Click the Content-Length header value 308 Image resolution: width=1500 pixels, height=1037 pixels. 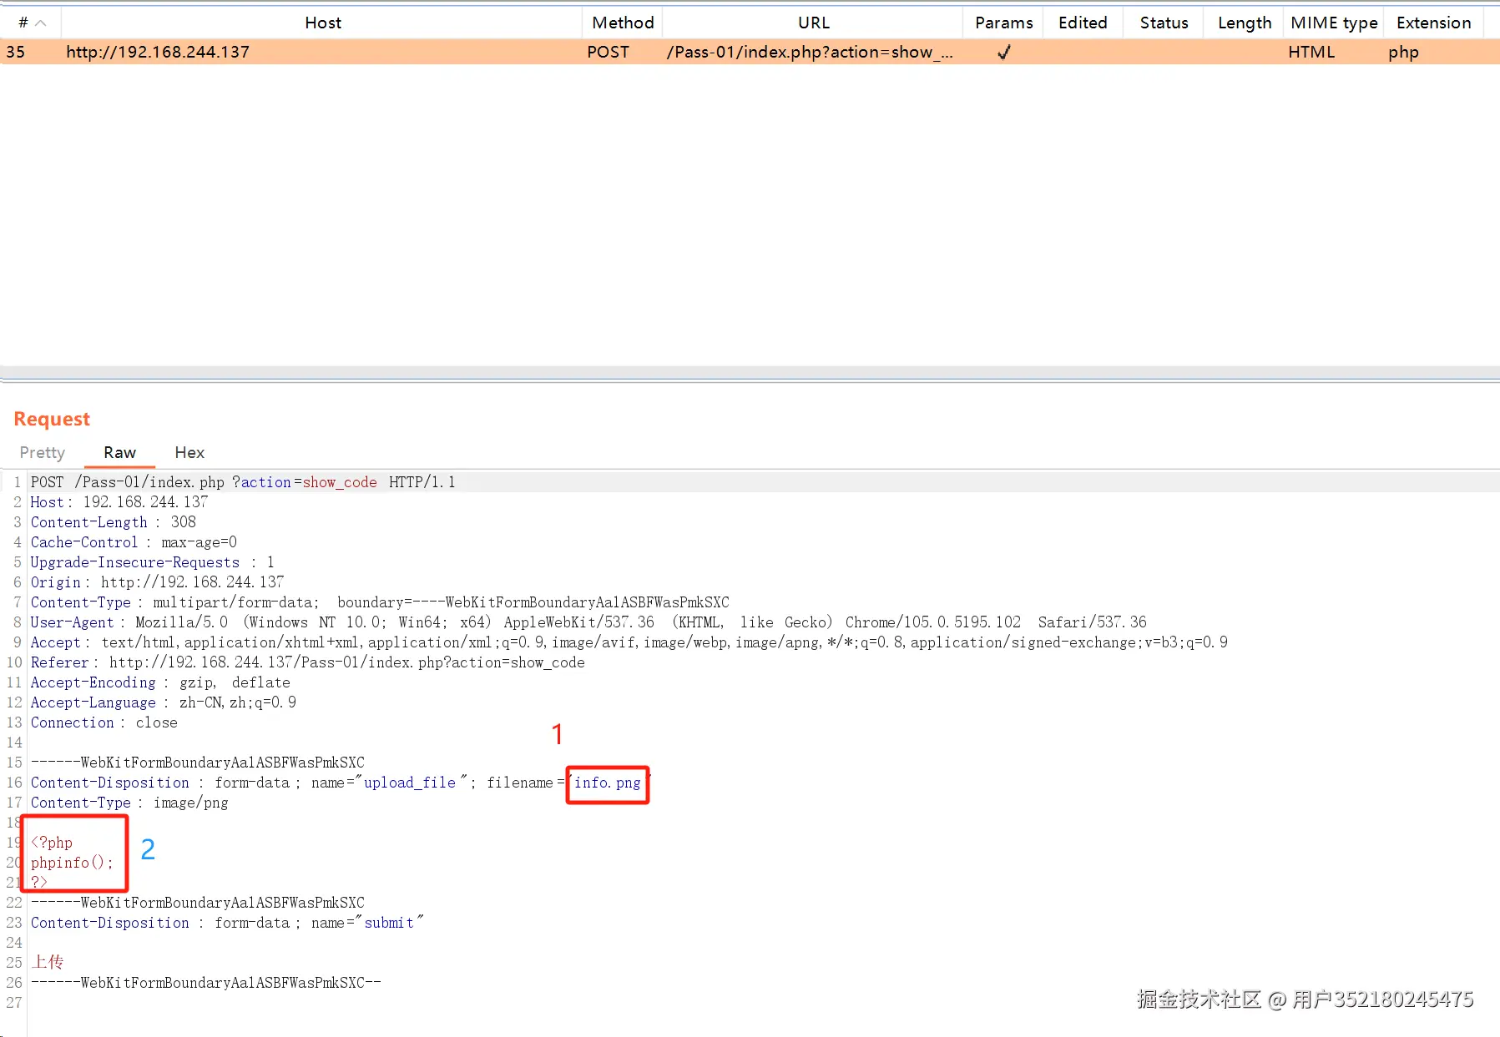184,522
